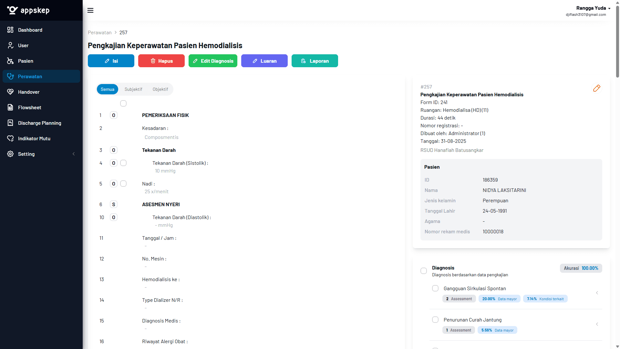Switch to the Subjektif tab
This screenshot has width=620, height=349.
tap(133, 89)
